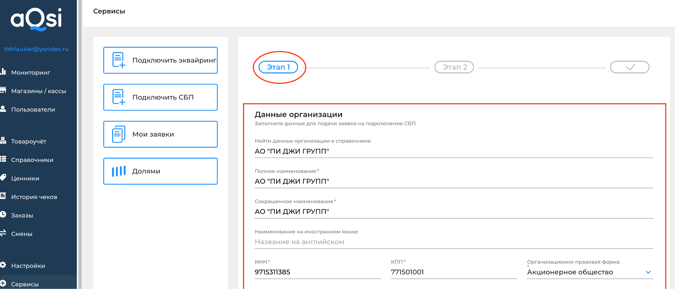
Task: Open История чеков in the sidebar
Action: [34, 197]
